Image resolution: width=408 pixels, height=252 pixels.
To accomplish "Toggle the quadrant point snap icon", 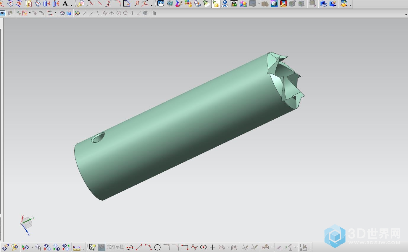I will [125, 13].
